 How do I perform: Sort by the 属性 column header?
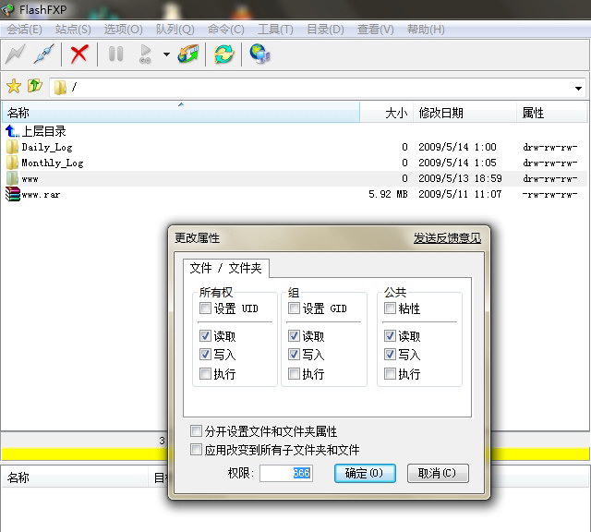552,113
